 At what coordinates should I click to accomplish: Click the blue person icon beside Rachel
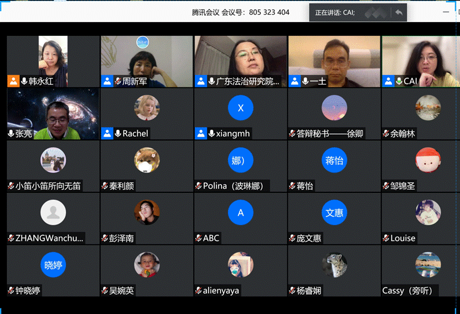coord(107,133)
